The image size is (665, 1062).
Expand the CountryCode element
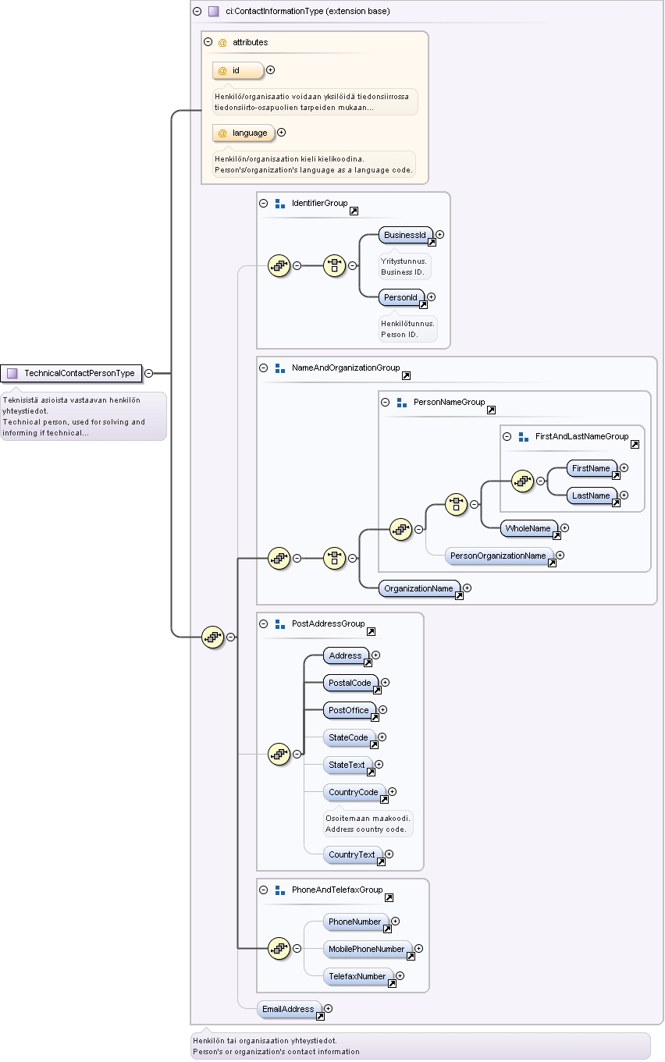(393, 792)
